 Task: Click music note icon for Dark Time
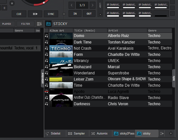pyautogui.click(x=46, y=42)
